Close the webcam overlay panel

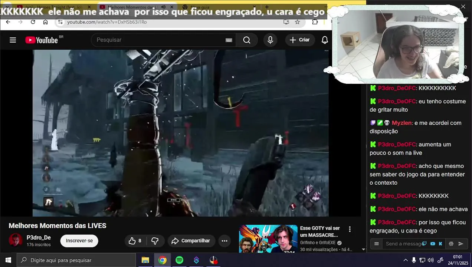[463, 6]
